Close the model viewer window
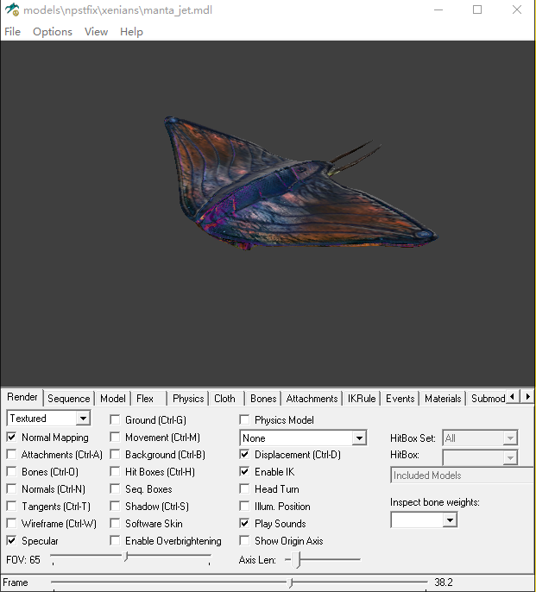Image resolution: width=536 pixels, height=592 pixels. [x=517, y=9]
